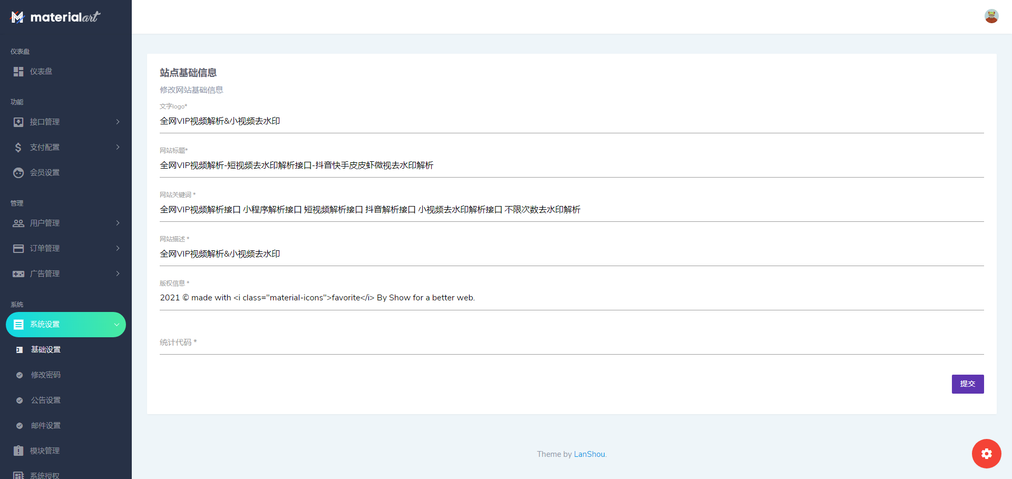Click the face icon beside 会员设置
Screen dimensions: 1012x479
pyautogui.click(x=18, y=173)
